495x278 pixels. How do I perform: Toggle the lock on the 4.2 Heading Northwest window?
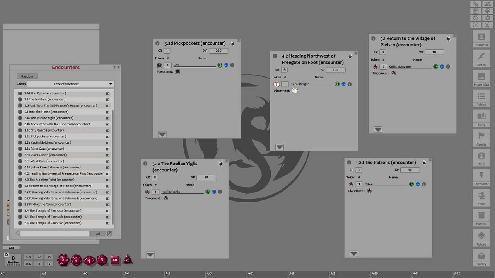pyautogui.click(x=350, y=56)
